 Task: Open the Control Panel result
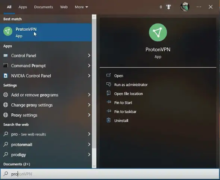tap(46, 55)
